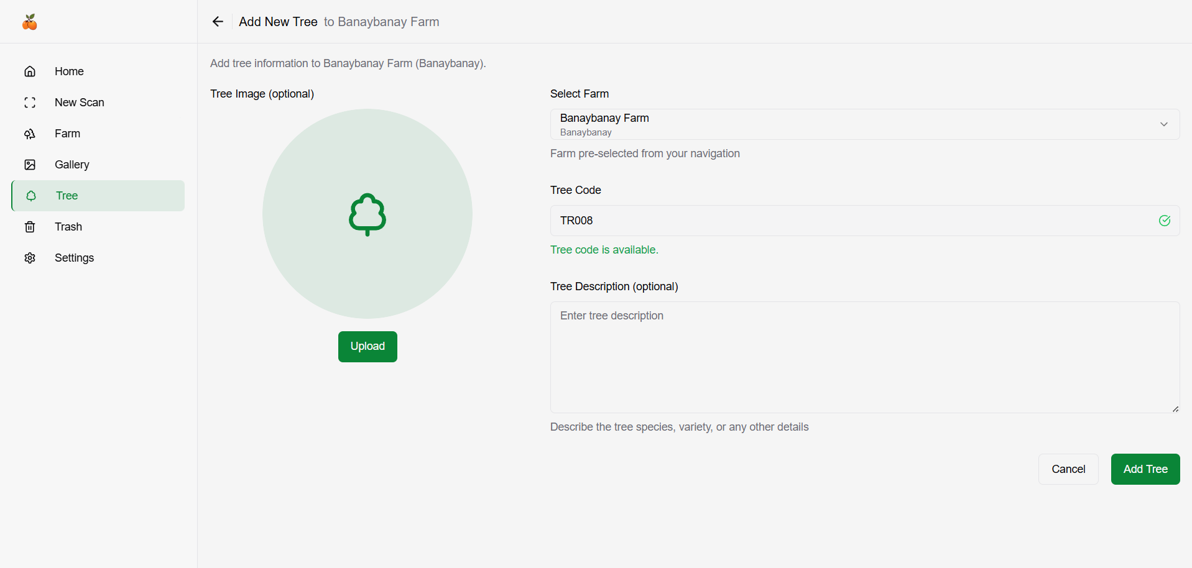1192x568 pixels.
Task: Go to New Scan page
Action: tap(80, 103)
